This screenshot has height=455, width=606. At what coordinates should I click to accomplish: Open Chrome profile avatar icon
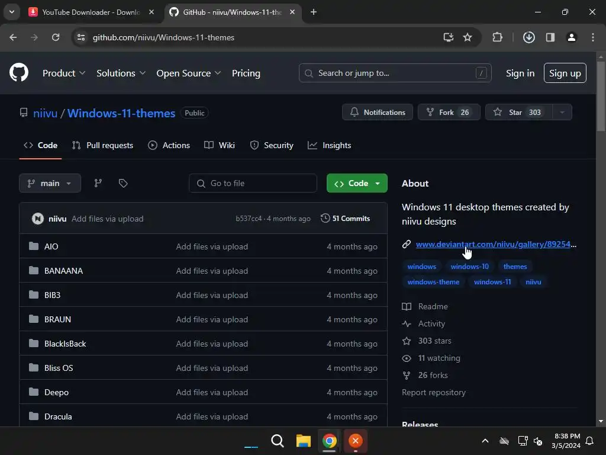pyautogui.click(x=572, y=37)
